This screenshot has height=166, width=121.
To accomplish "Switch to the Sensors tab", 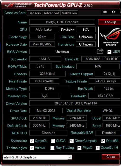I will [34, 13].
